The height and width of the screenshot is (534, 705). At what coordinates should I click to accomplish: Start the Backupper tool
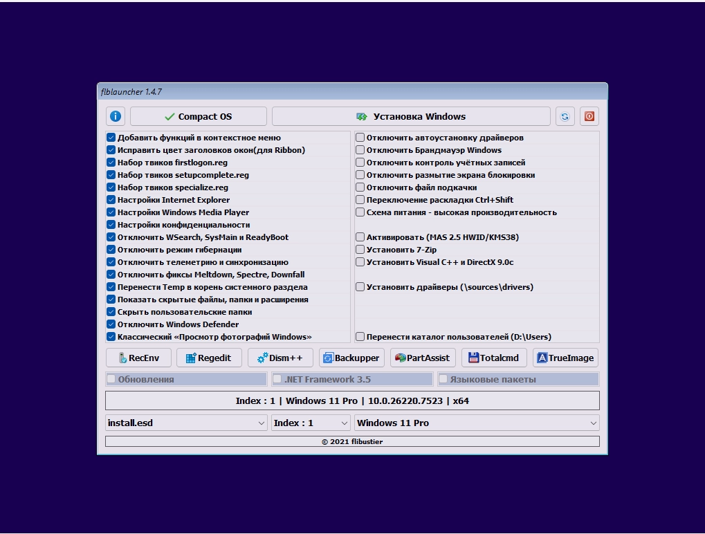point(351,358)
